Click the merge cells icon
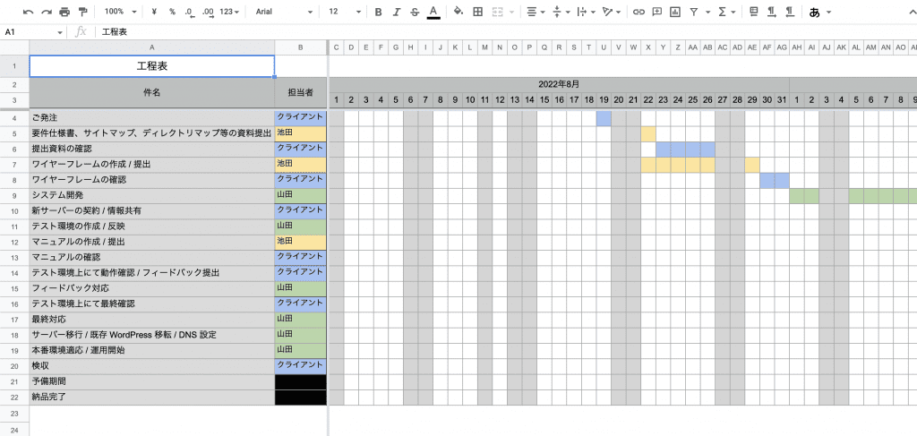This screenshot has width=917, height=436. click(x=497, y=12)
